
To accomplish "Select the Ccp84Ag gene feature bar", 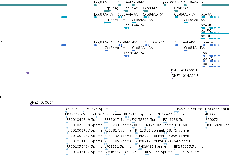I will pyautogui.click(x=107, y=11).
